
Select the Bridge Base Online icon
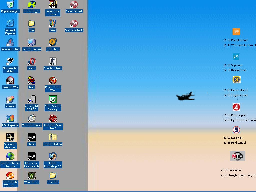[x=53, y=4]
